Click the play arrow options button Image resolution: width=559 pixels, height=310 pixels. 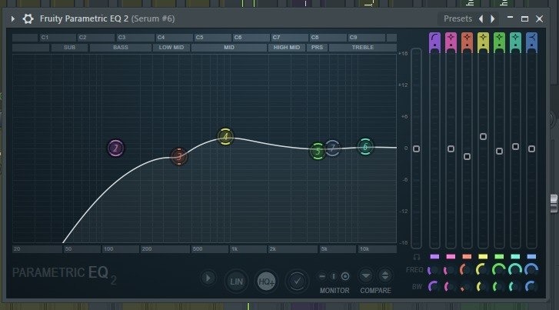pyautogui.click(x=208, y=278)
